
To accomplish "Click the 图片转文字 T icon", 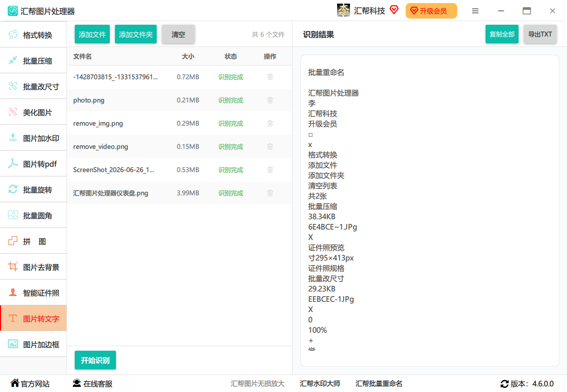I will pyautogui.click(x=13, y=318).
